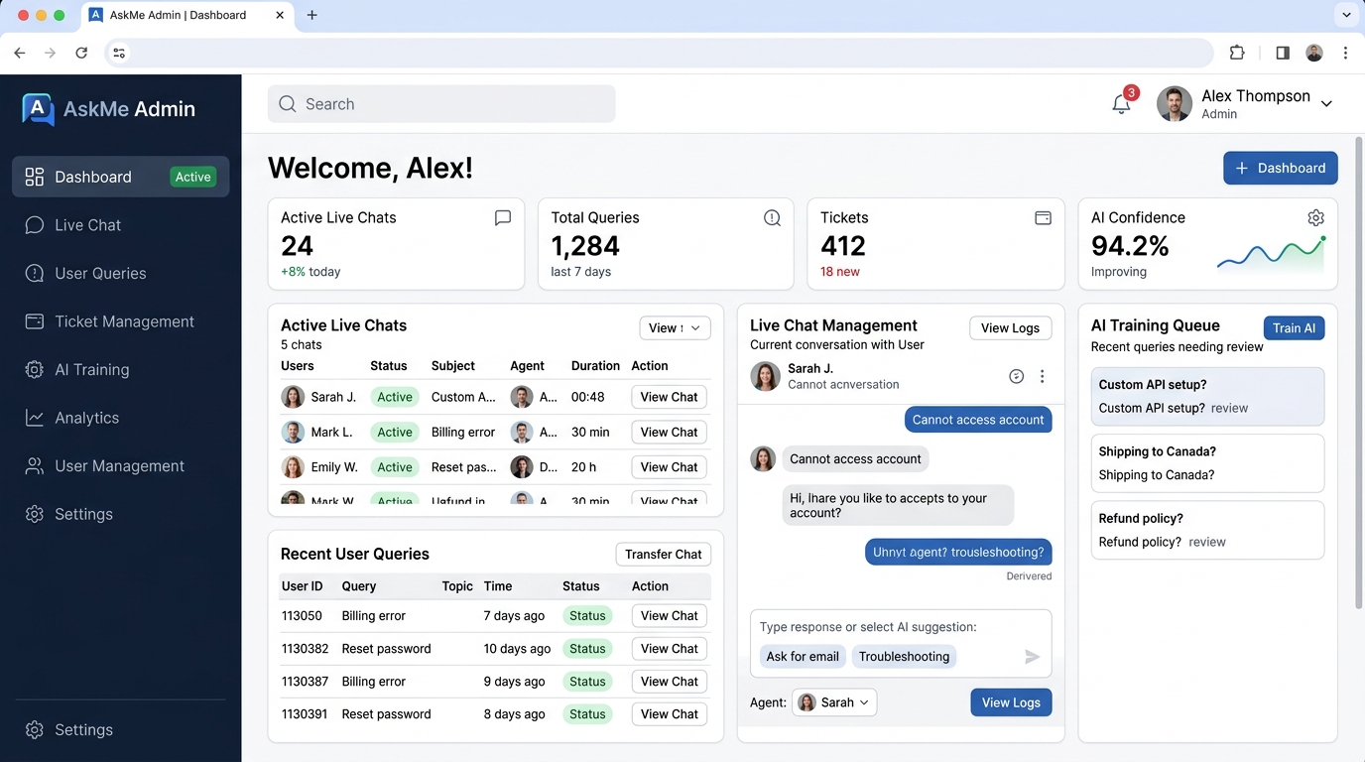Open the browser side panel icon
The image size is (1365, 762).
coord(1283,53)
